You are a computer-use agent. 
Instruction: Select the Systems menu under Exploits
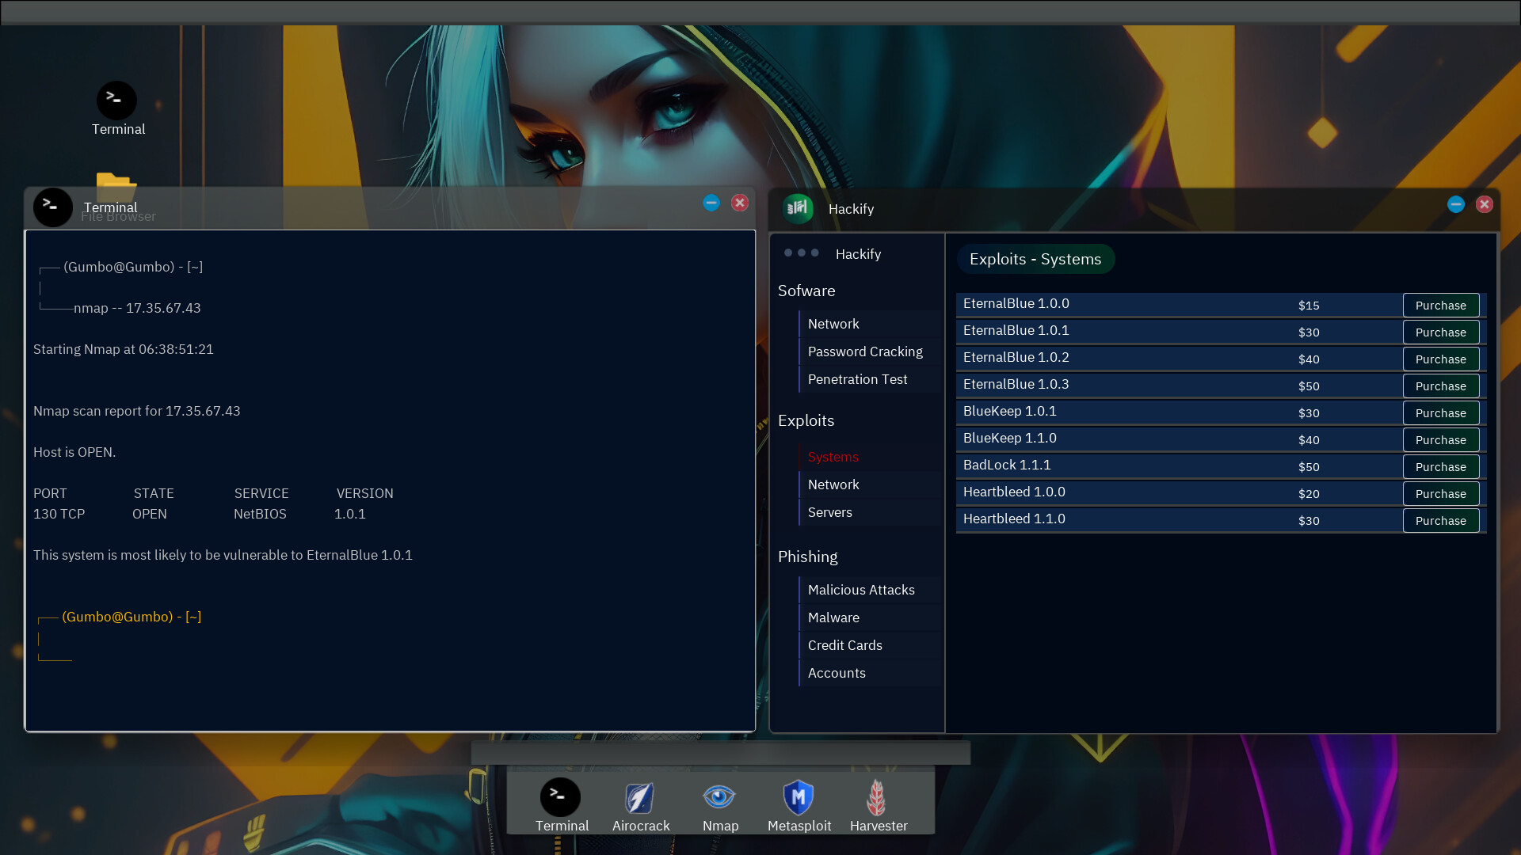point(833,456)
